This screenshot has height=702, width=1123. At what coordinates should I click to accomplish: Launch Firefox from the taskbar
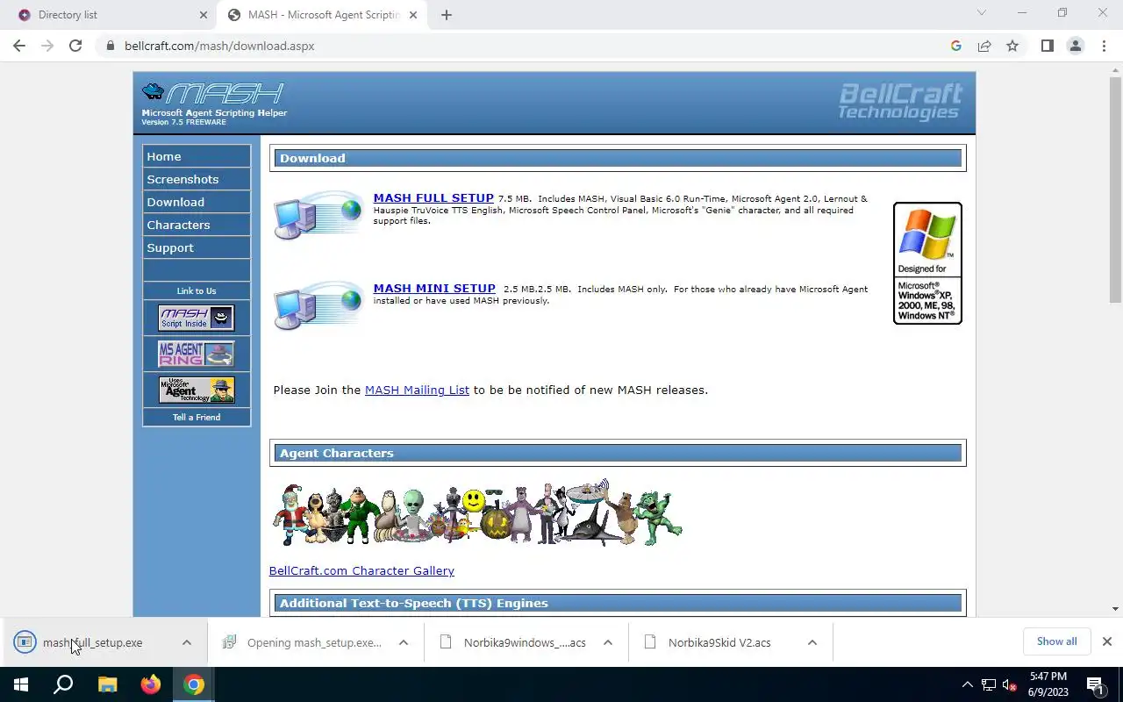151,684
